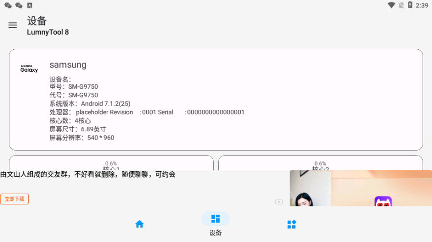432x242 pixels.
Task: Click the first WeChat notification icon
Action: pos(8,5)
